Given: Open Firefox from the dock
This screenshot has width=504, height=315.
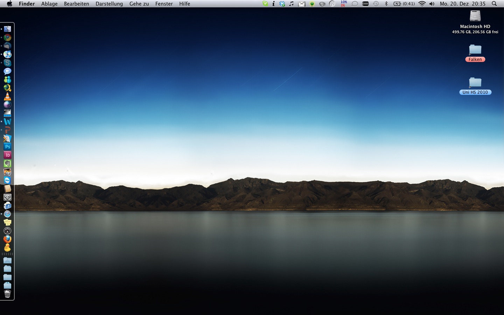Looking at the screenshot, I should 7,239.
